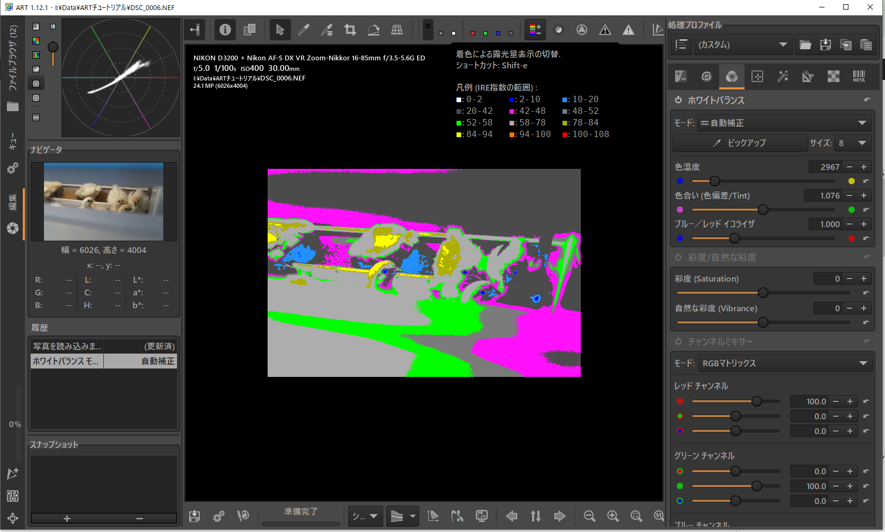Decrease 色合い tint with the minus button
Viewport: 885px width, 532px height.
click(849, 195)
